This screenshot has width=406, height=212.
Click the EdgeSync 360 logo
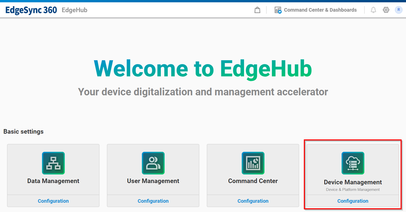tap(31, 10)
